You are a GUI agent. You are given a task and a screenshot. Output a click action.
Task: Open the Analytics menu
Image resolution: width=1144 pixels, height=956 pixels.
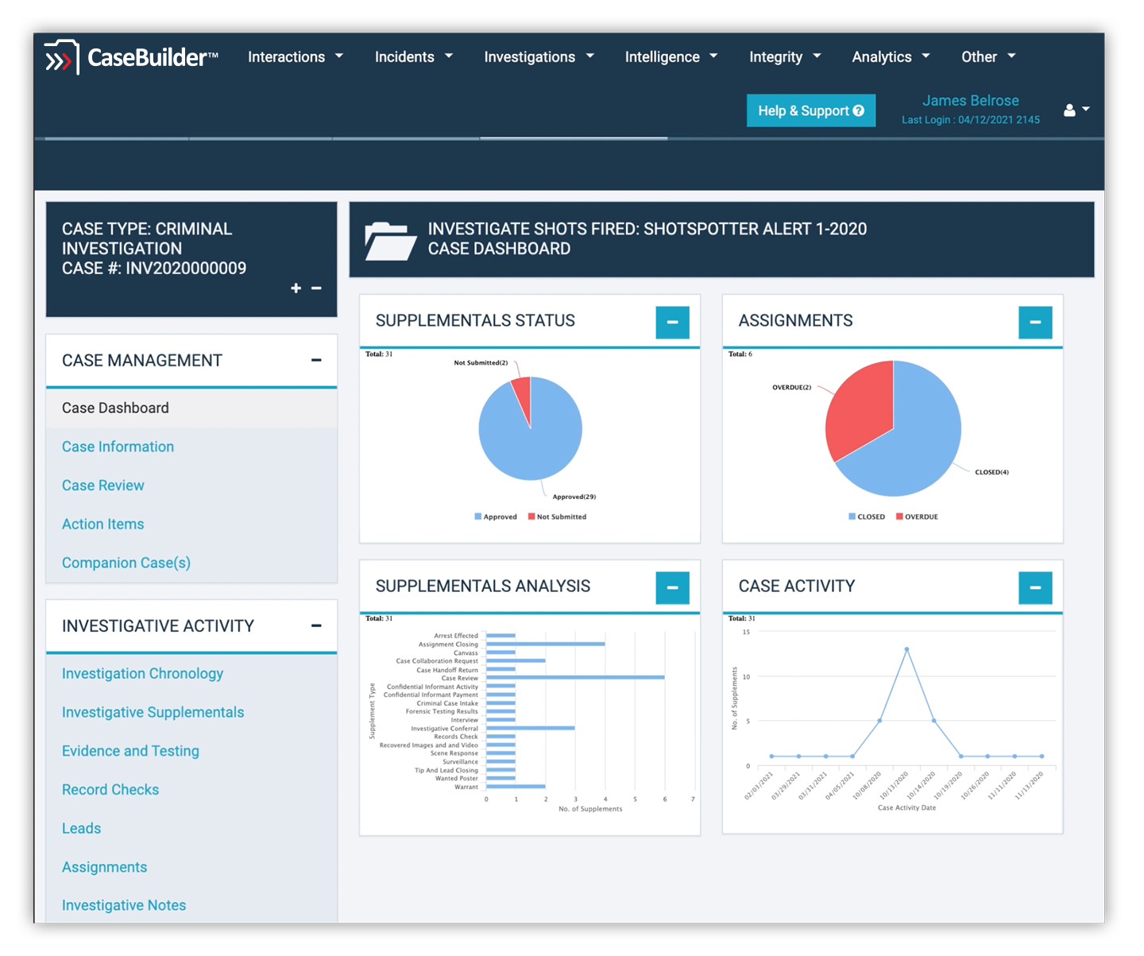coord(890,57)
